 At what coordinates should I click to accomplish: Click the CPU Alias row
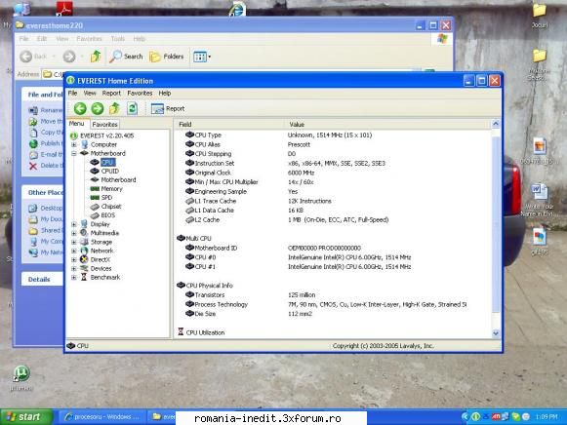333,144
